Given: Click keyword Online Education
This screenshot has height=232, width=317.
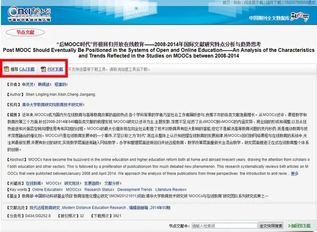Looking at the screenshot, I should (x=47, y=190).
